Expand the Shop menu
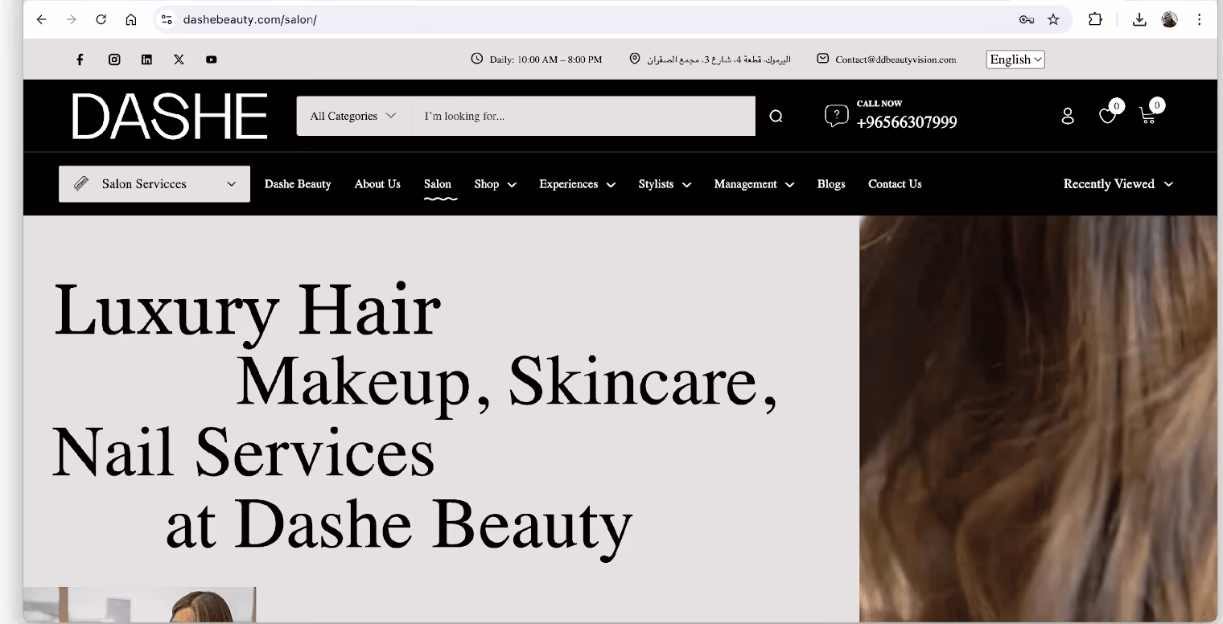 click(495, 184)
